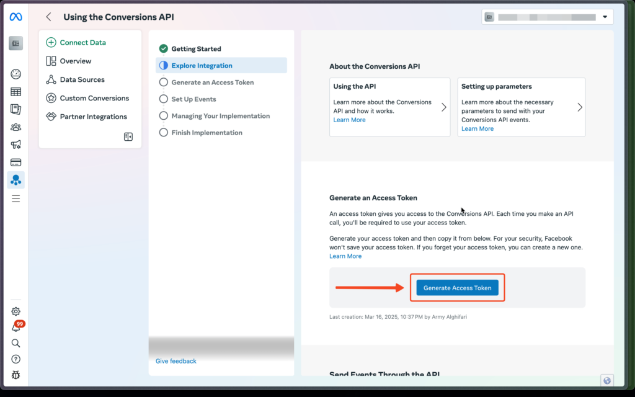Screen dimensions: 635x397
Task: Select the Finish Implementation step
Action: tap(206, 133)
